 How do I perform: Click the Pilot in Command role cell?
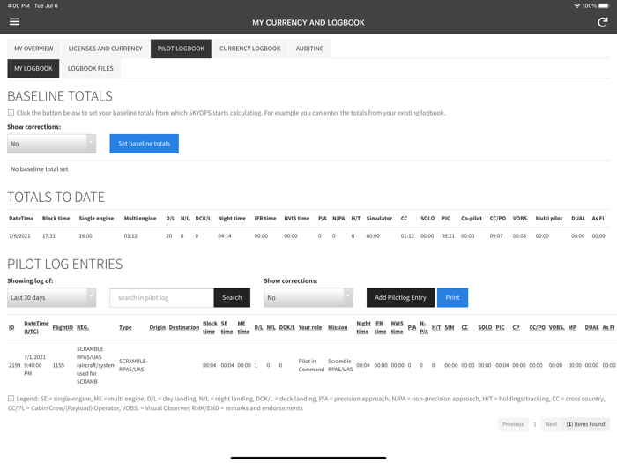(311, 365)
